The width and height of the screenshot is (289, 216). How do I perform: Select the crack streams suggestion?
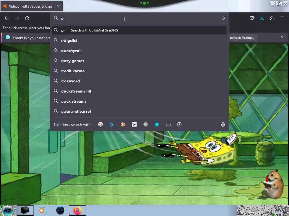[x=139, y=101]
